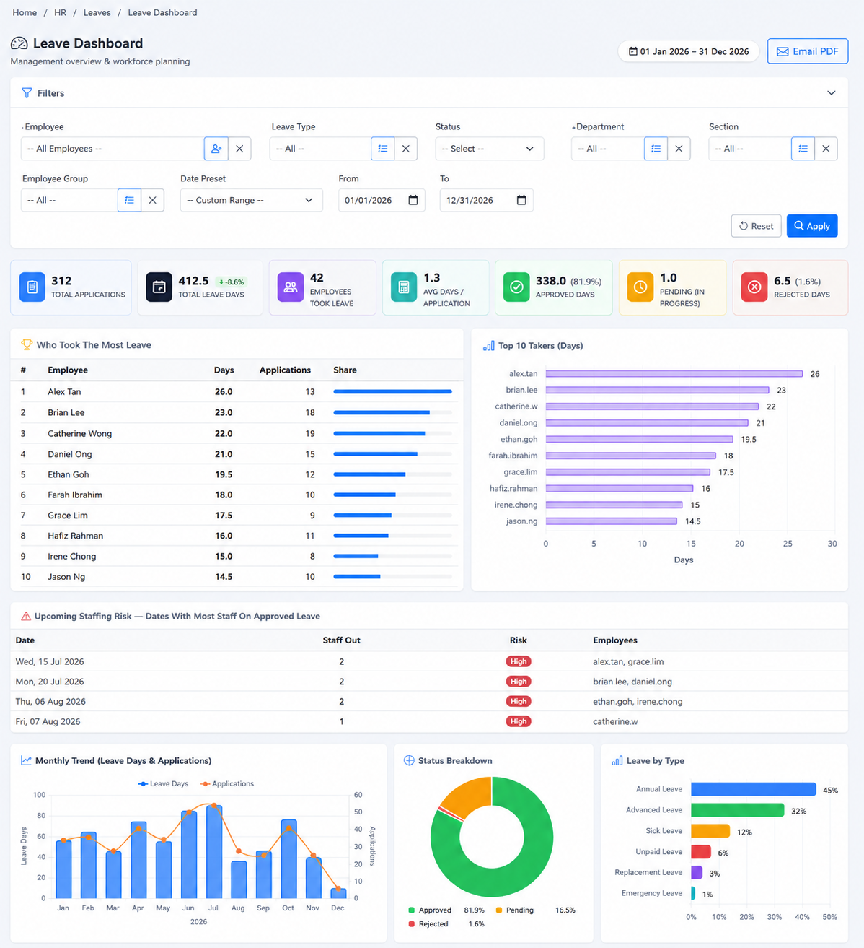Click the green Advanced Leave bar
The width and height of the screenshot is (864, 948).
(738, 810)
